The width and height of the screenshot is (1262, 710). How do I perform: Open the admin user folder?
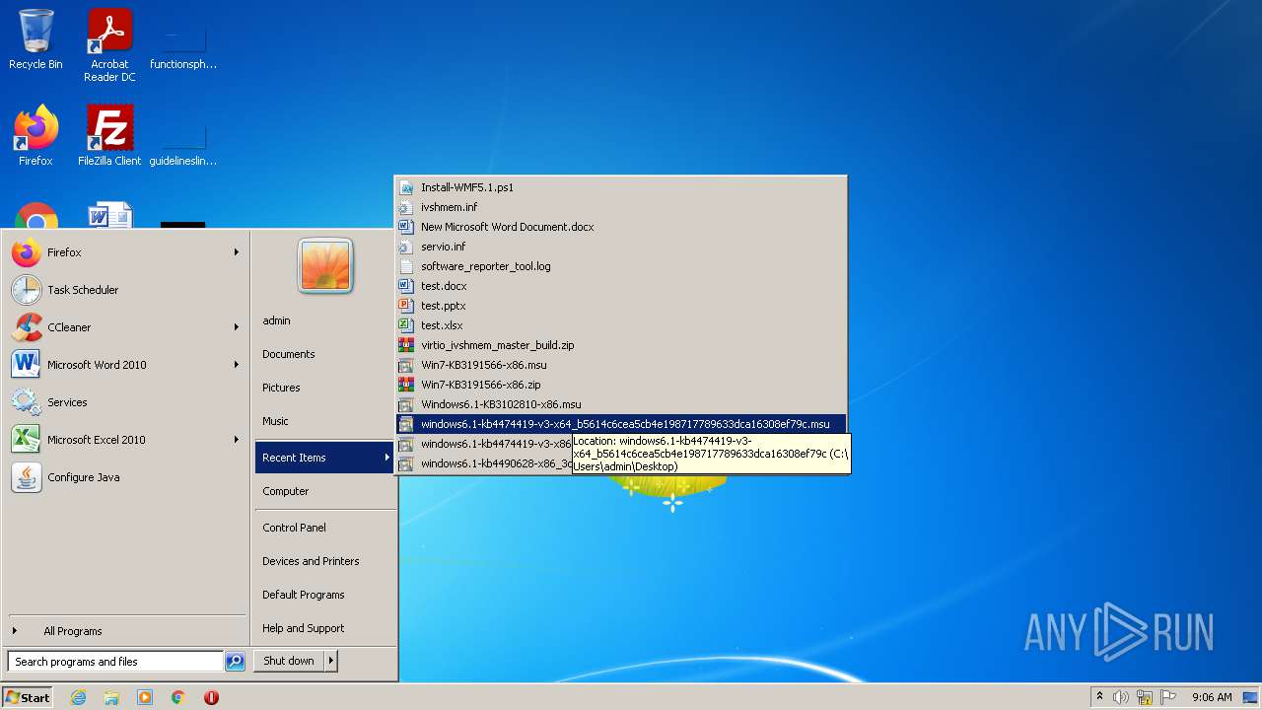(276, 320)
